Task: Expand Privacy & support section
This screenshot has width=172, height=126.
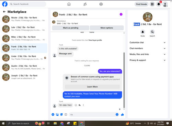Action: tap(148, 60)
